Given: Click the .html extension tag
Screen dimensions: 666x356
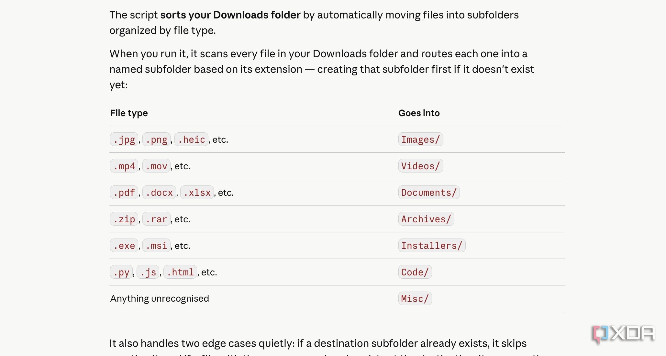Looking at the screenshot, I should tap(180, 272).
